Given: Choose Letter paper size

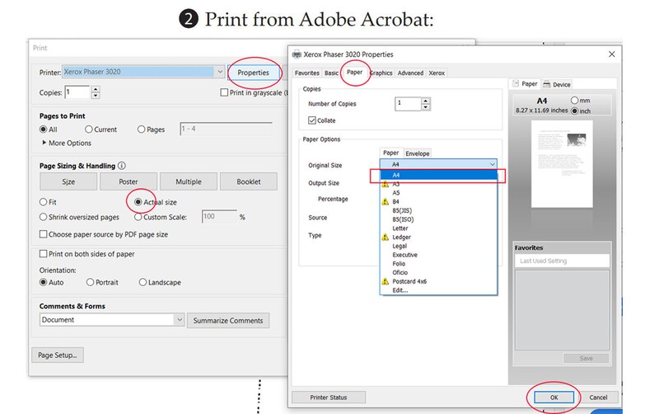Looking at the screenshot, I should pos(438,228).
